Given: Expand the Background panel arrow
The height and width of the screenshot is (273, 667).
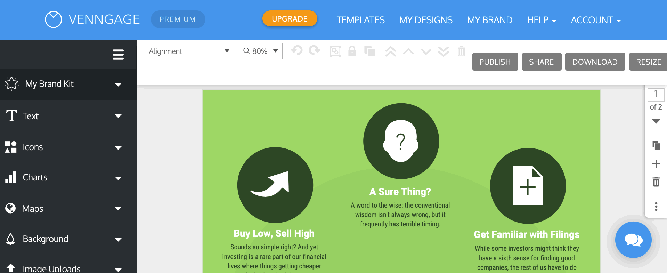Looking at the screenshot, I should 118,240.
